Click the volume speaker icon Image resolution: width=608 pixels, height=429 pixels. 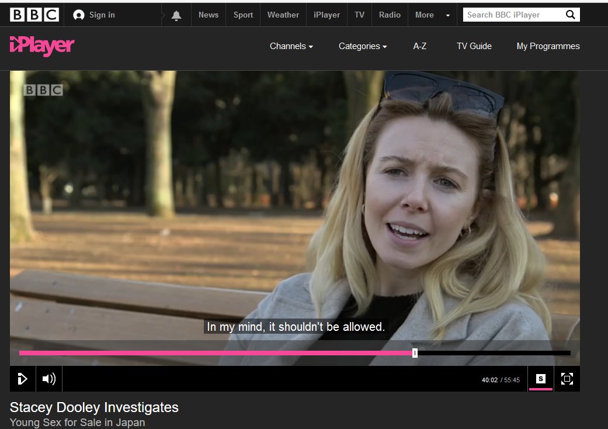49,379
